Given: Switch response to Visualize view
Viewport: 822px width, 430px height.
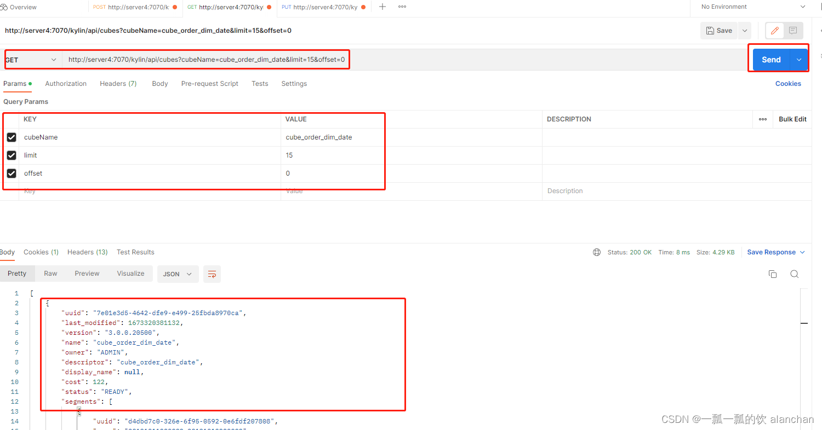Looking at the screenshot, I should click(x=130, y=274).
